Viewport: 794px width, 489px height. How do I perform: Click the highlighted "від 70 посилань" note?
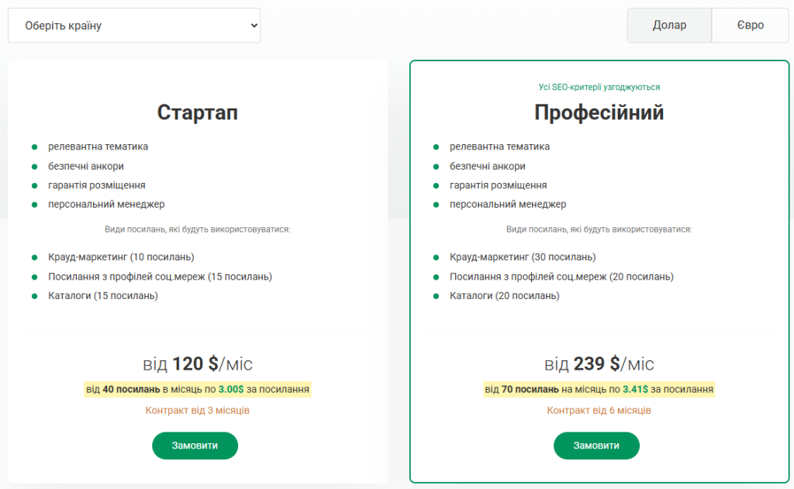(599, 389)
